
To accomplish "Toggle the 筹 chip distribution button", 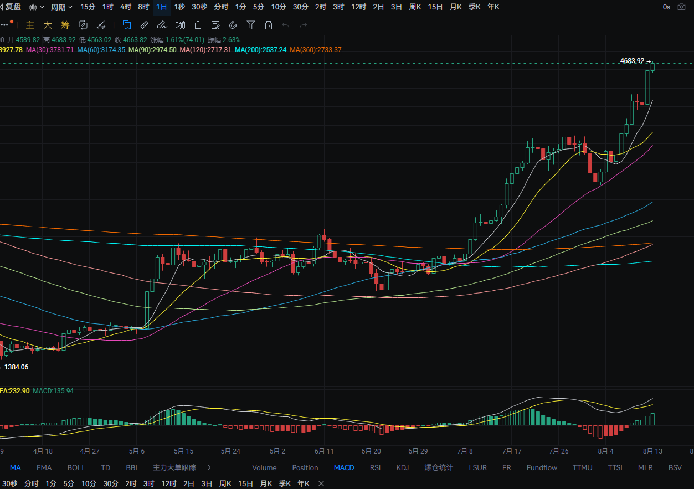I will (x=65, y=25).
